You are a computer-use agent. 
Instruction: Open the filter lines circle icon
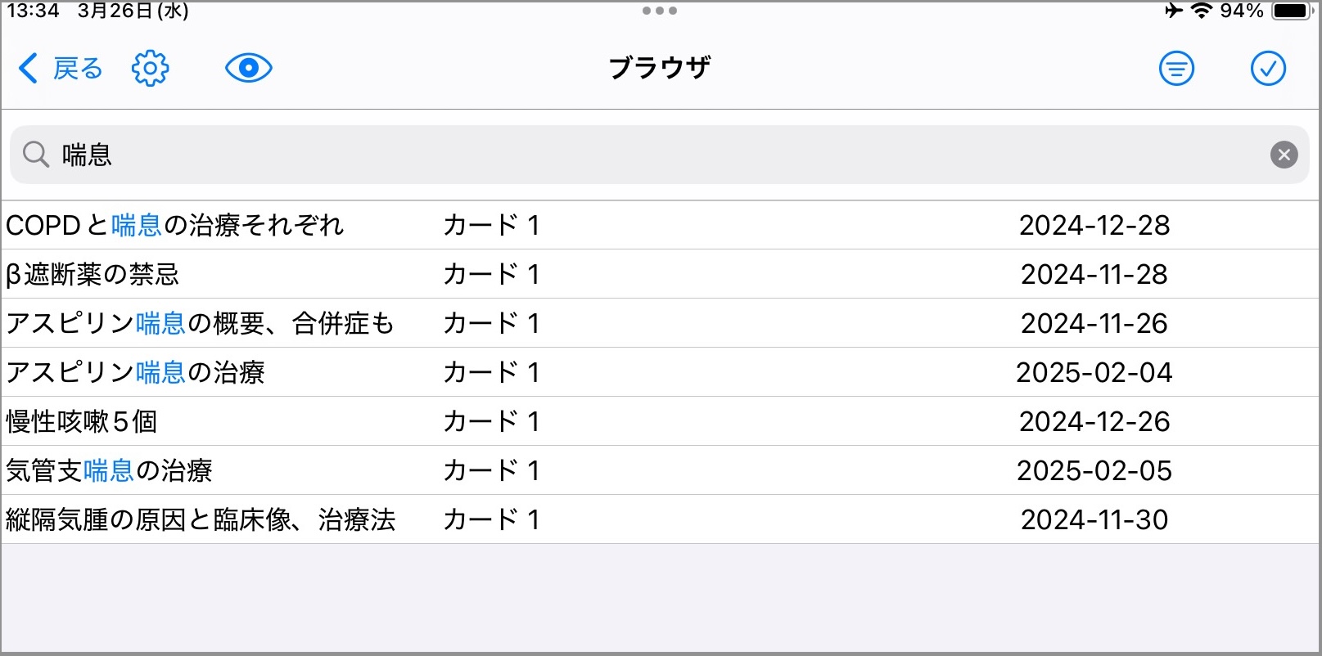pyautogui.click(x=1176, y=69)
